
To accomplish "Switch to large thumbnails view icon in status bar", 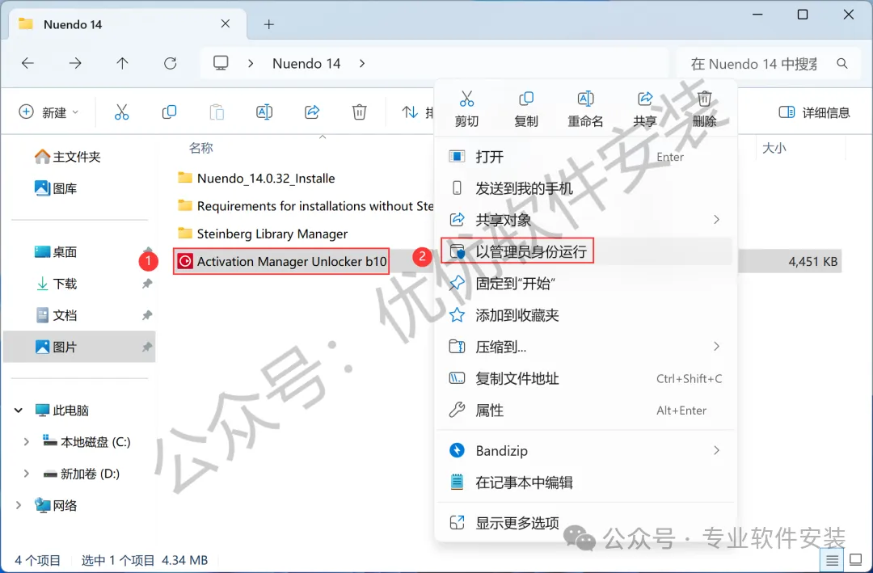I will pos(856,559).
